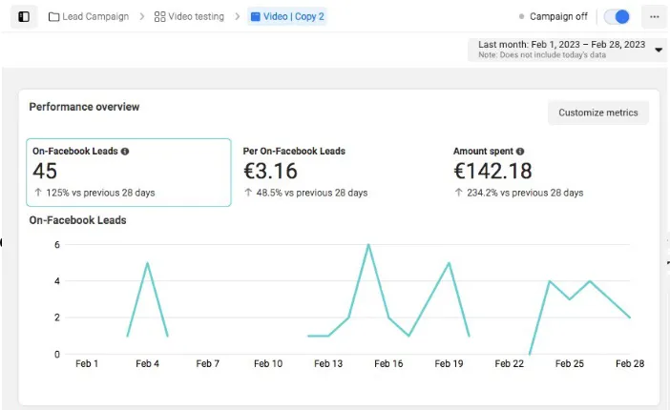
Task: Toggle the sidebar panel icon
Action: point(24,16)
